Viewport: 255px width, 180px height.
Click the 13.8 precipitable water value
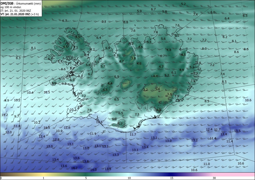pos(85,161)
